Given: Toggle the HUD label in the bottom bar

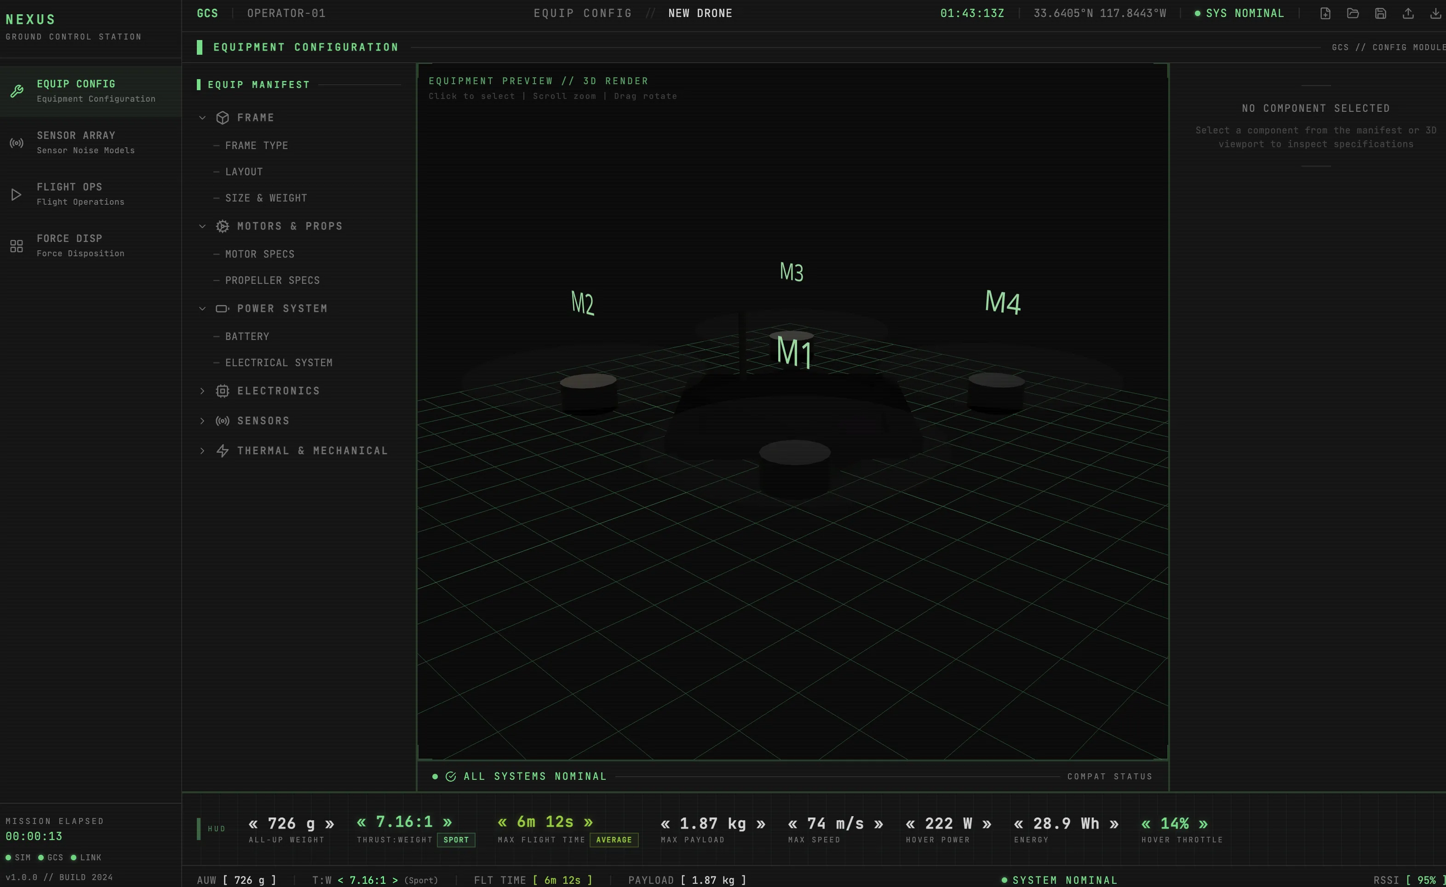Looking at the screenshot, I should [217, 828].
